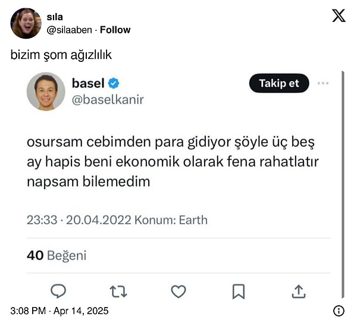Click the sıla display name
The width and height of the screenshot is (357, 329).
[x=55, y=17]
